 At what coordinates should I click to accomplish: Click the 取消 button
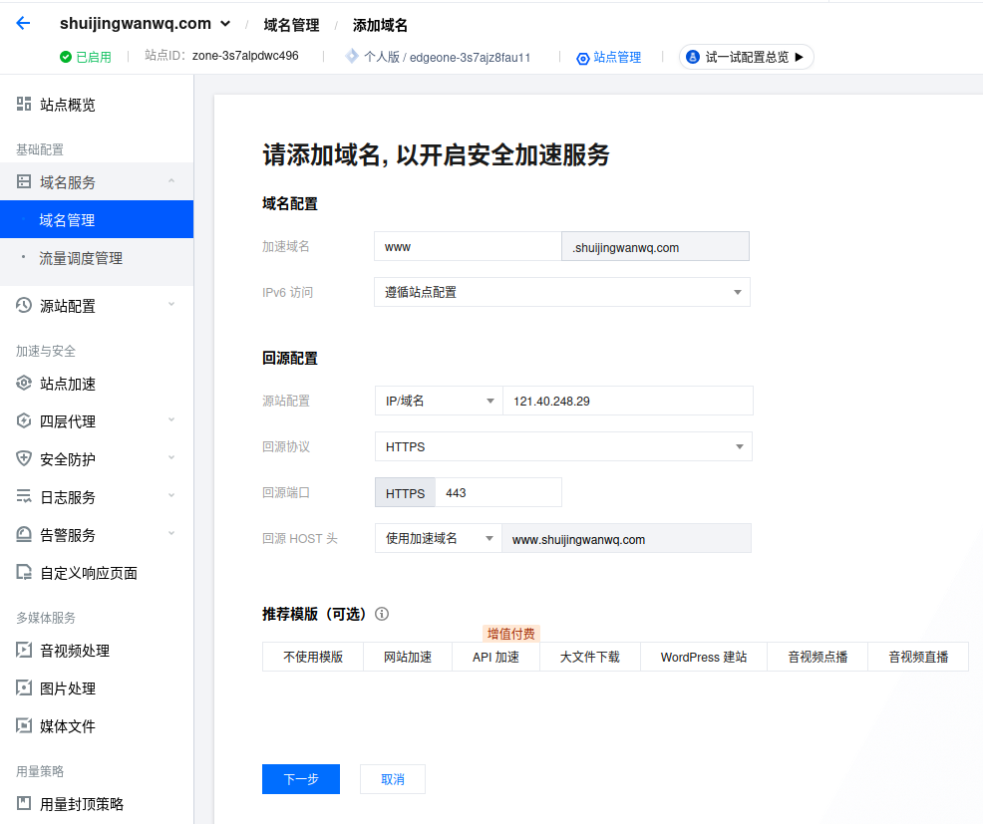click(393, 779)
